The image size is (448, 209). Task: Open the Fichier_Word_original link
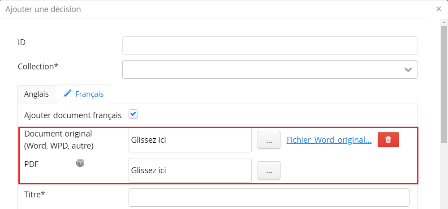[329, 140]
